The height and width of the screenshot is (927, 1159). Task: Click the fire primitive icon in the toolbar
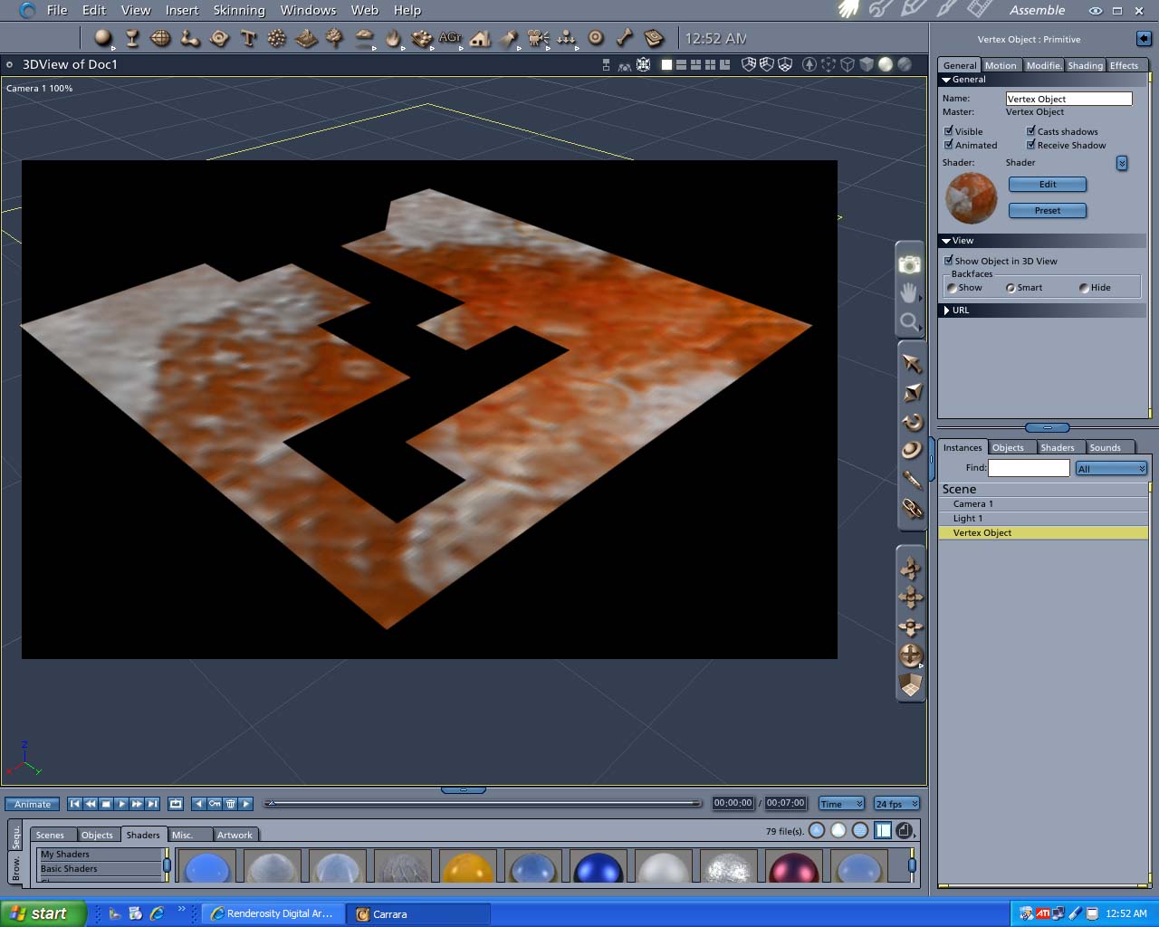coord(393,38)
